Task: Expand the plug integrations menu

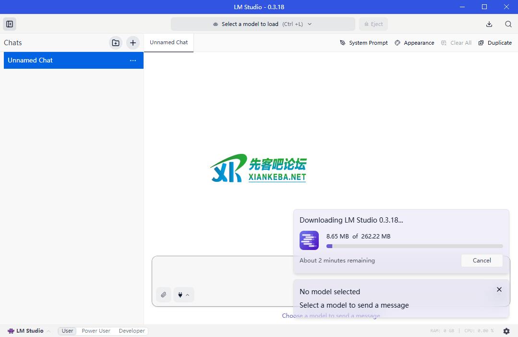Action: click(183, 295)
